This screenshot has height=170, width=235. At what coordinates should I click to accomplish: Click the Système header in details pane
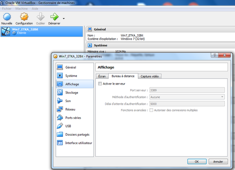101,45
